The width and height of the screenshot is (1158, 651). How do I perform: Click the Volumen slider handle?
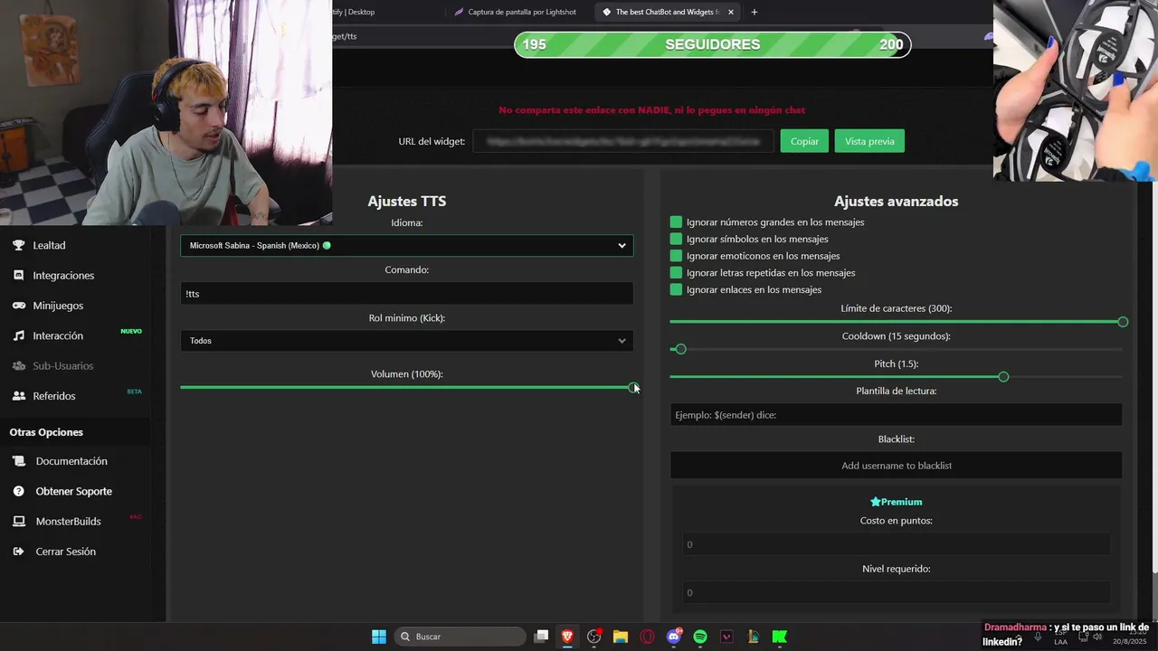pos(632,387)
